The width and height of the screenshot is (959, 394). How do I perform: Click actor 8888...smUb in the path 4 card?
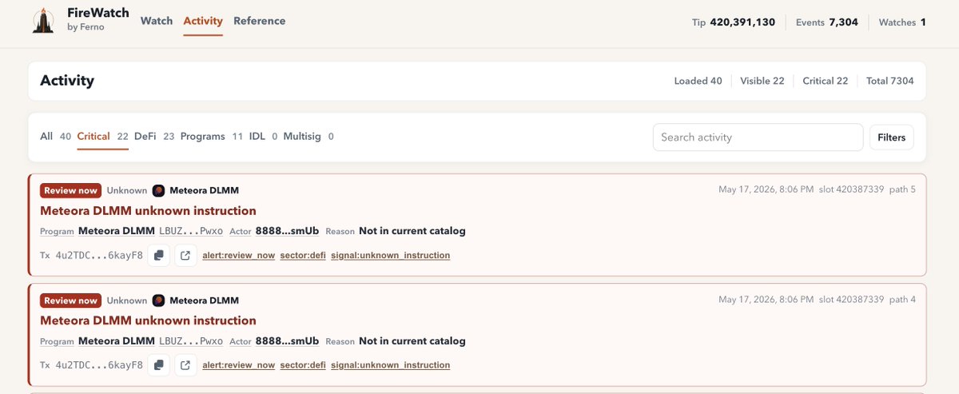[287, 341]
